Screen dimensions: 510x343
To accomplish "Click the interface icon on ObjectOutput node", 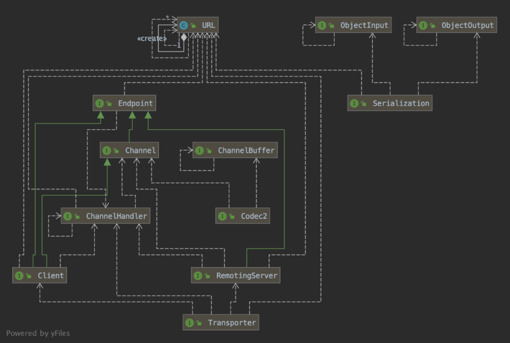I will click(x=423, y=25).
